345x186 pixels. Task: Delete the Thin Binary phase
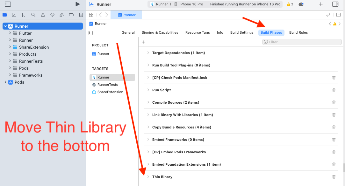point(334,177)
